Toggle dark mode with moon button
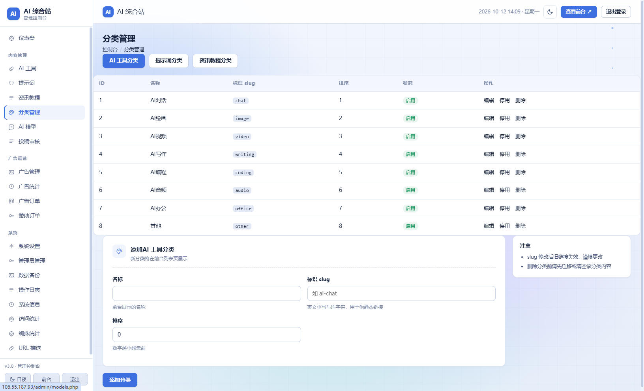 [x=550, y=12]
